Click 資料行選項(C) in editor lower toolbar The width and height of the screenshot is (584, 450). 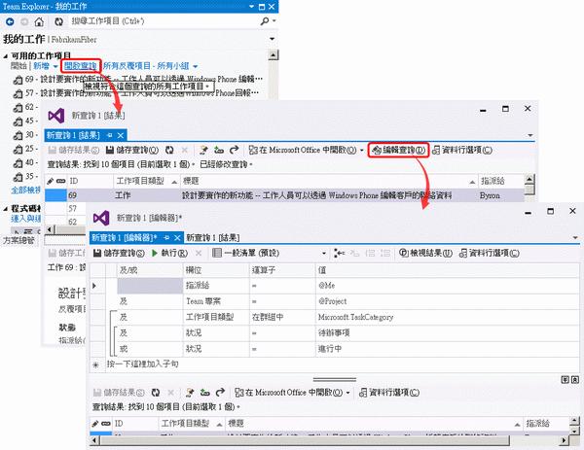click(x=388, y=393)
